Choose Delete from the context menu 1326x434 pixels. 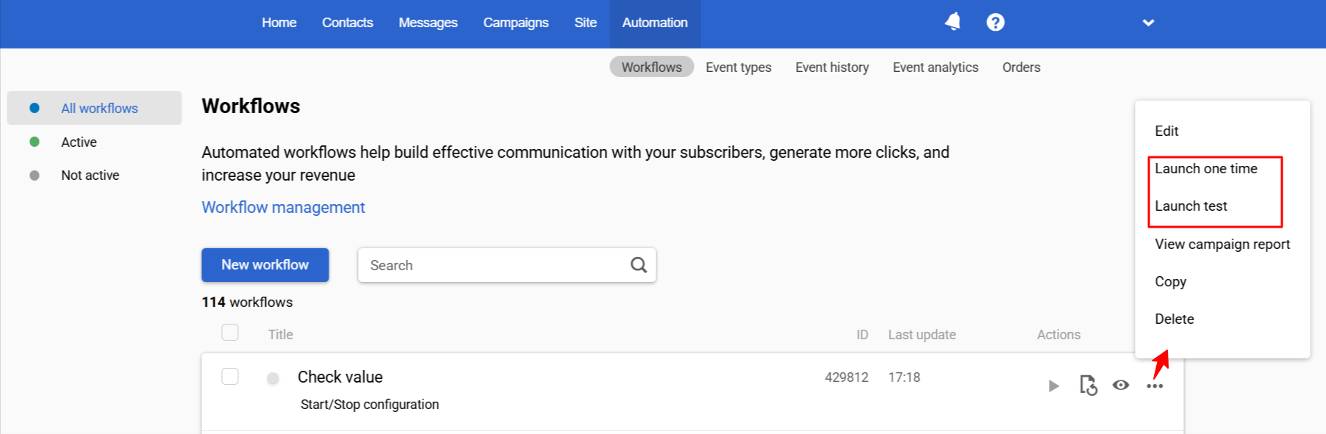1174,319
